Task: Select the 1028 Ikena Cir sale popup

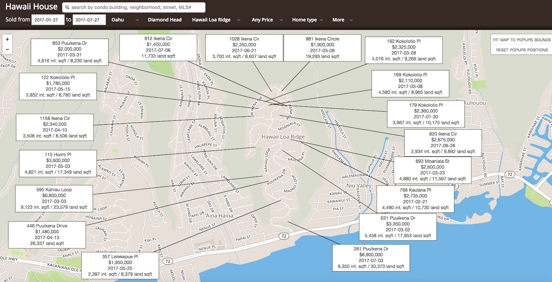Action: tap(244, 48)
